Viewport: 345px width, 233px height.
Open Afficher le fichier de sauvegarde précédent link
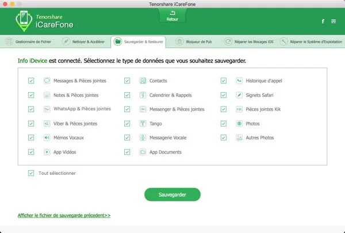pos(64,215)
